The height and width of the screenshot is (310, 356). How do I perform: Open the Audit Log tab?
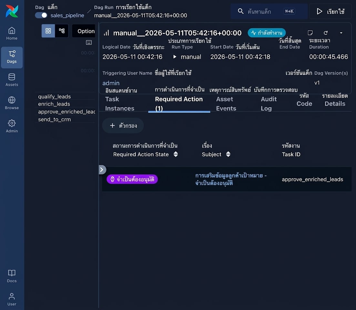tap(269, 104)
